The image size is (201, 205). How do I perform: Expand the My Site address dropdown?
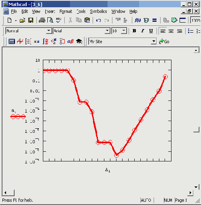point(153,42)
